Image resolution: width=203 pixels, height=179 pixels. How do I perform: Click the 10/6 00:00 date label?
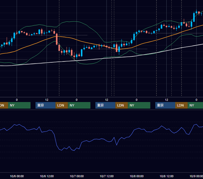point(17,176)
